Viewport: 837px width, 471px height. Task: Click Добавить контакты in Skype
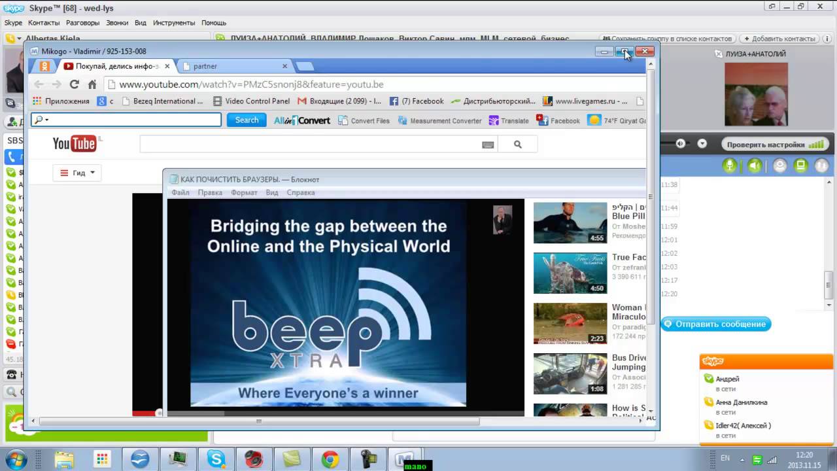(779, 39)
